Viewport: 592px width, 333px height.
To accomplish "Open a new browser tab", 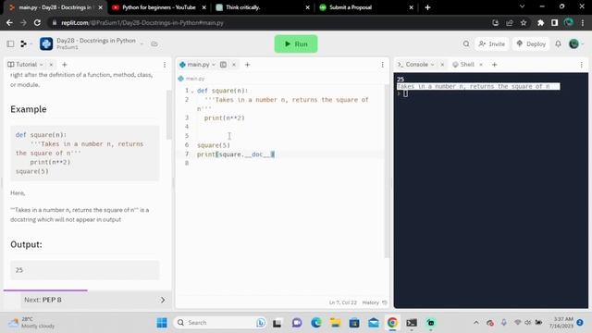I will click(427, 7).
